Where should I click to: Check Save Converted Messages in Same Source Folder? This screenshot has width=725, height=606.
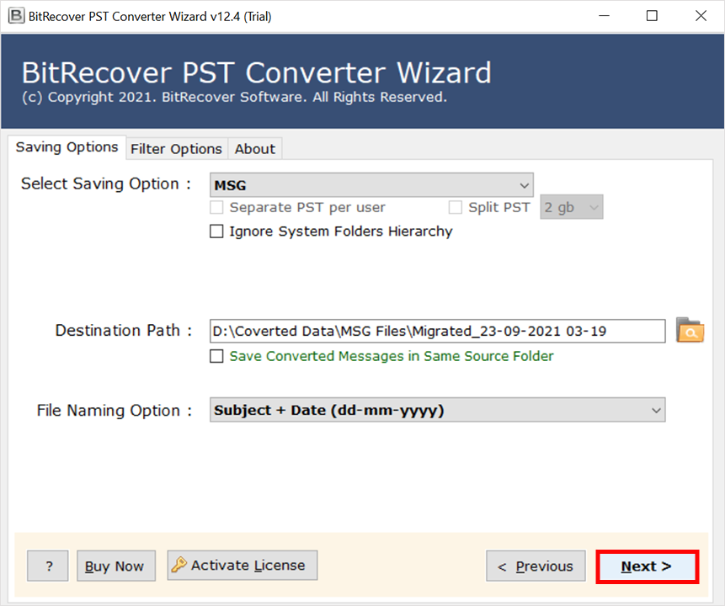tap(216, 356)
